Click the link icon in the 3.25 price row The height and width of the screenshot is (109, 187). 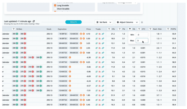103,43
